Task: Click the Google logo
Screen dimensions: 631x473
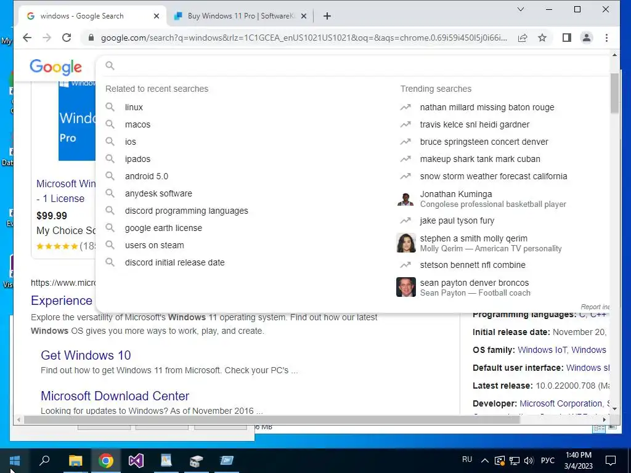Action: (55, 67)
